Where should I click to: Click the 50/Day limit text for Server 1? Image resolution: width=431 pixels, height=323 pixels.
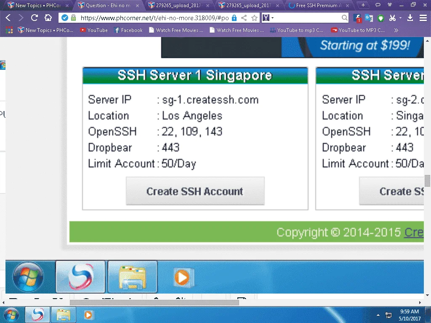[178, 164]
